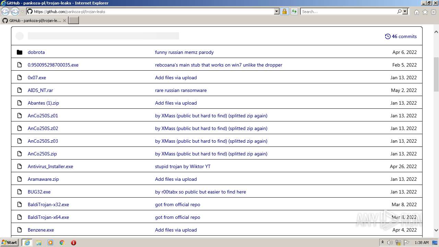439x247 pixels.
Task: Expand the address bar URL dropdown
Action: point(277,11)
